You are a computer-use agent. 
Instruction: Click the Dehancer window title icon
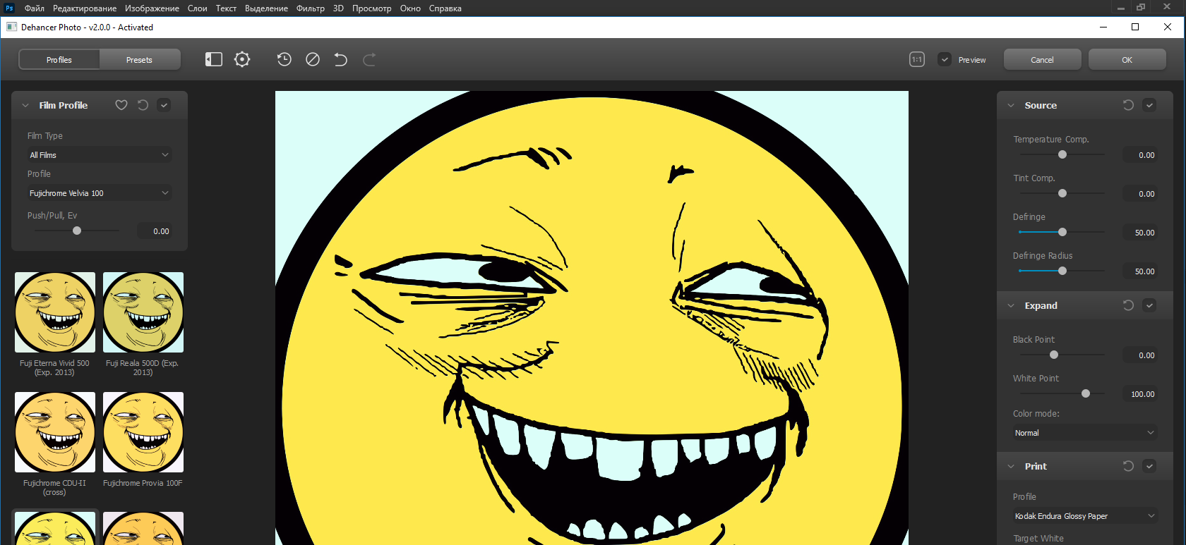pyautogui.click(x=11, y=27)
